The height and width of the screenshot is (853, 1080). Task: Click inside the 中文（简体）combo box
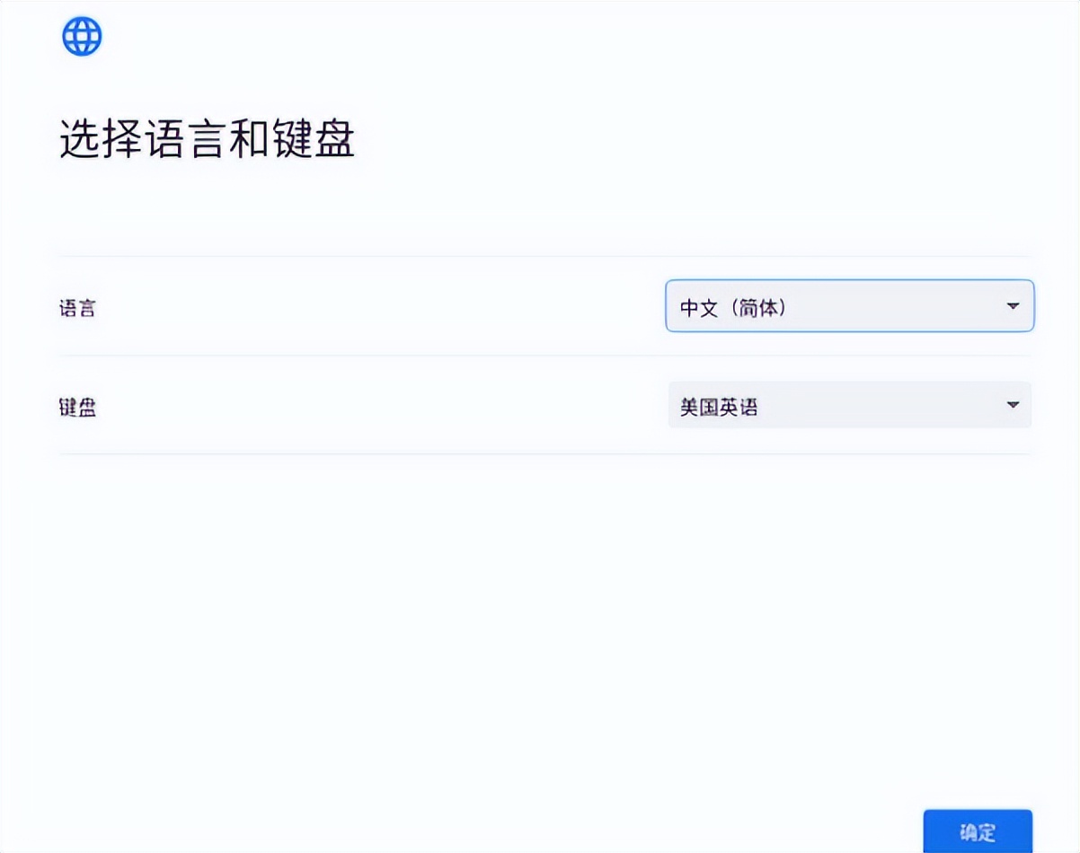click(809, 306)
